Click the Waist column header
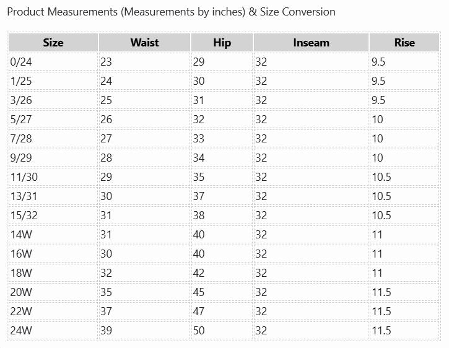Screen dimensions: 449x348 [144, 43]
